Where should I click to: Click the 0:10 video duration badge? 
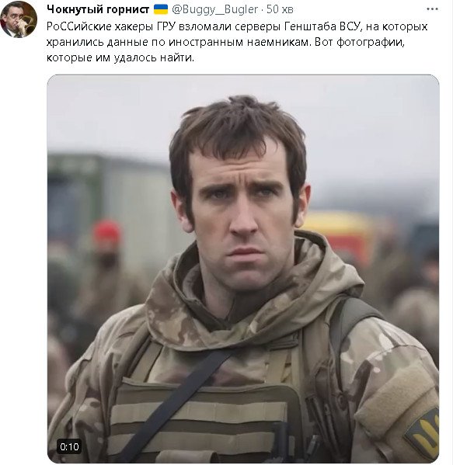point(69,446)
